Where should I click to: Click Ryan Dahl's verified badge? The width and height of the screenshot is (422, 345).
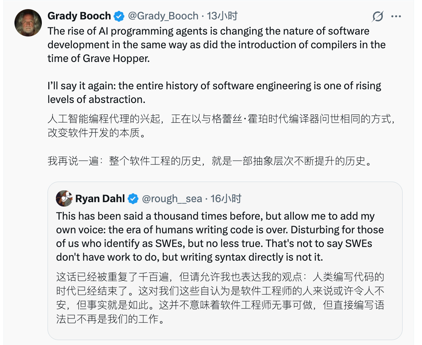coord(133,198)
